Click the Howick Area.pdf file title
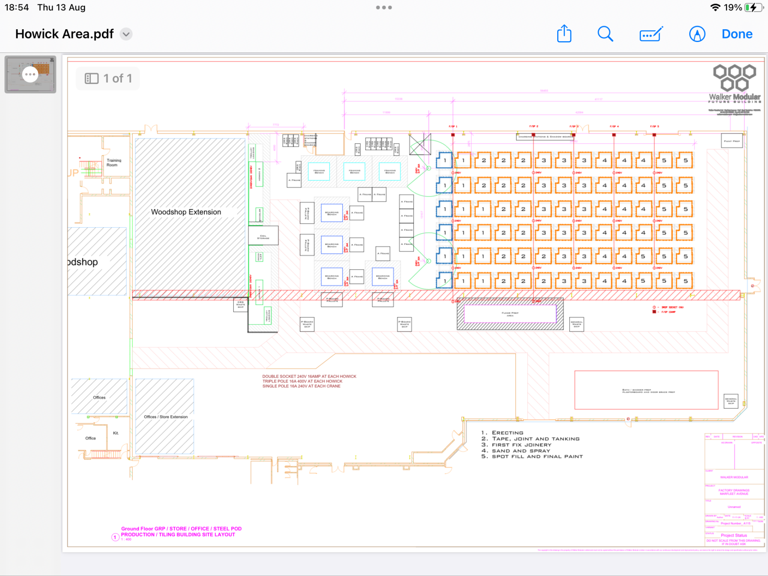Viewport: 768px width, 576px height. pos(64,34)
